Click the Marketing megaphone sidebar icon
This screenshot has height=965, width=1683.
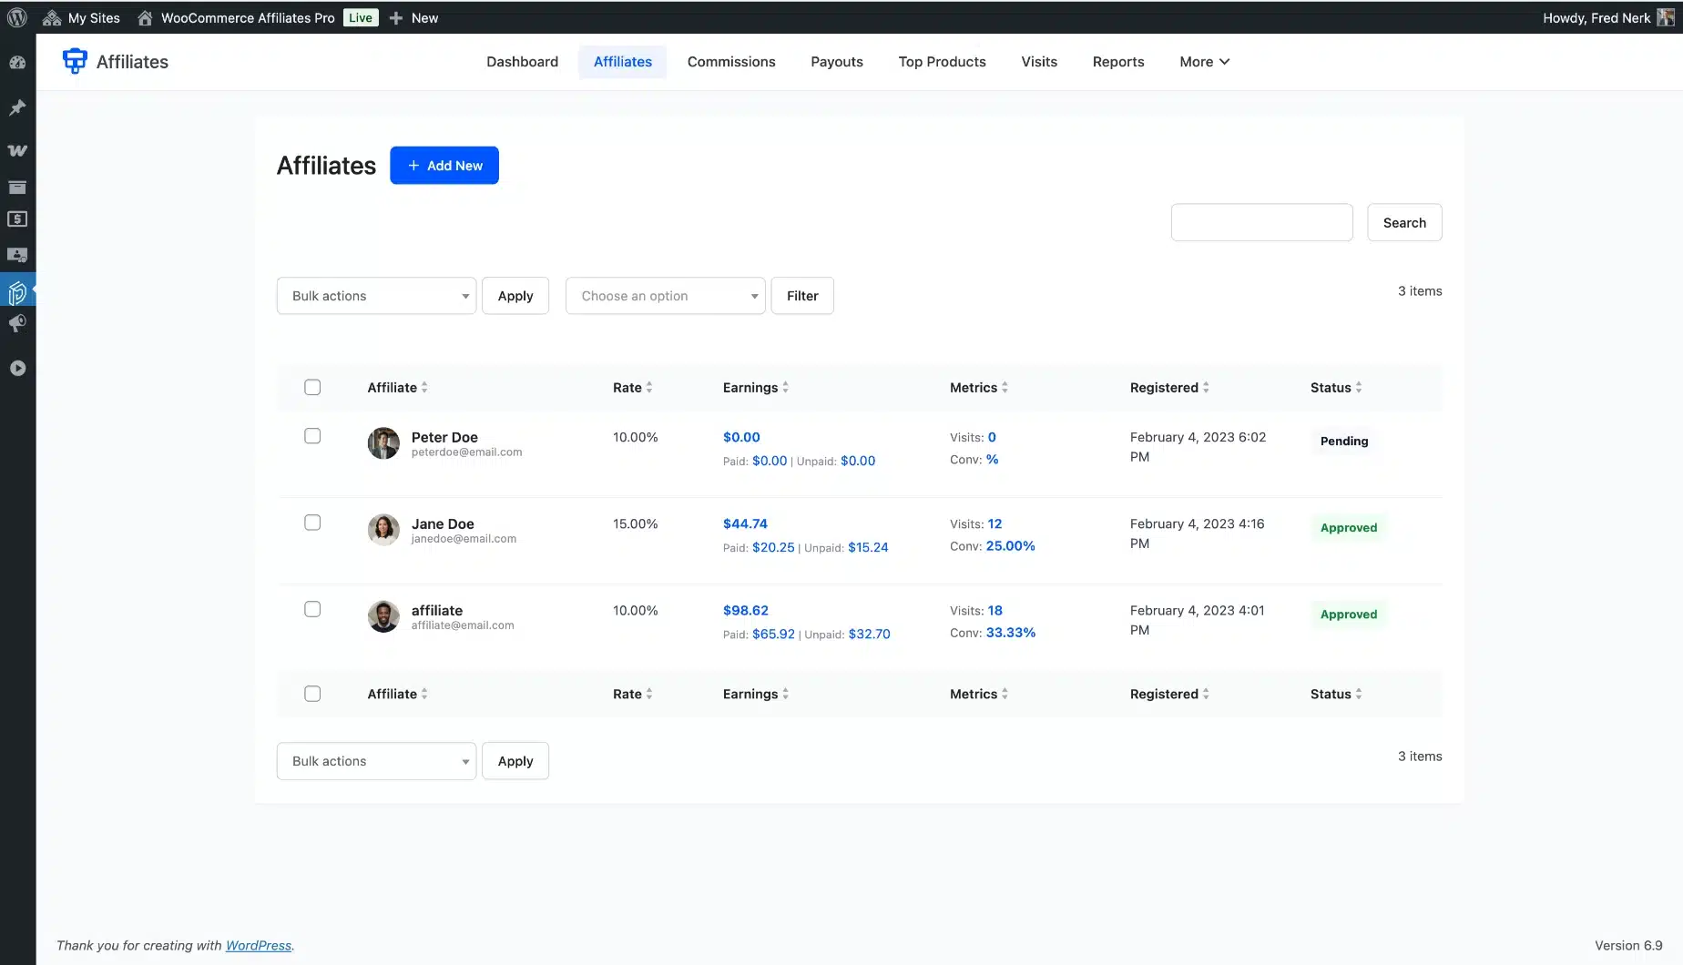click(17, 323)
